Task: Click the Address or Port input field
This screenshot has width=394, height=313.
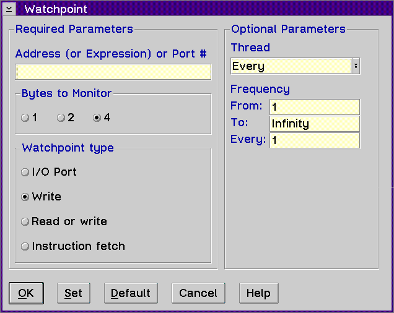Action: pos(113,72)
